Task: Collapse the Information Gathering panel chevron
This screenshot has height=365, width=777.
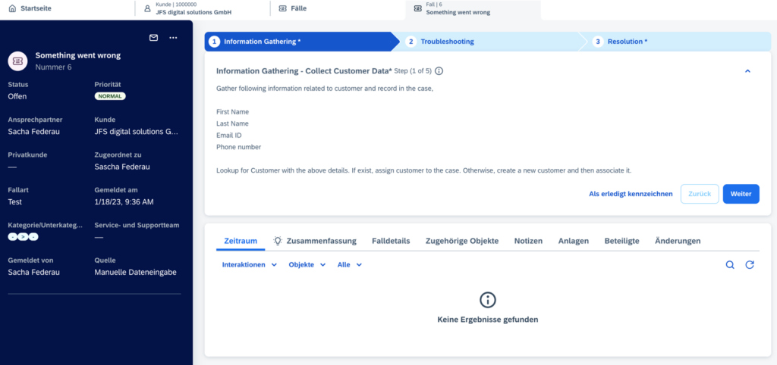Action: 747,71
